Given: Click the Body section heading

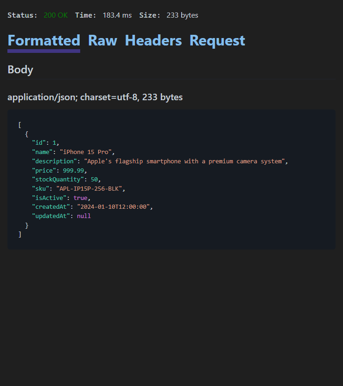Looking at the screenshot, I should tap(20, 70).
